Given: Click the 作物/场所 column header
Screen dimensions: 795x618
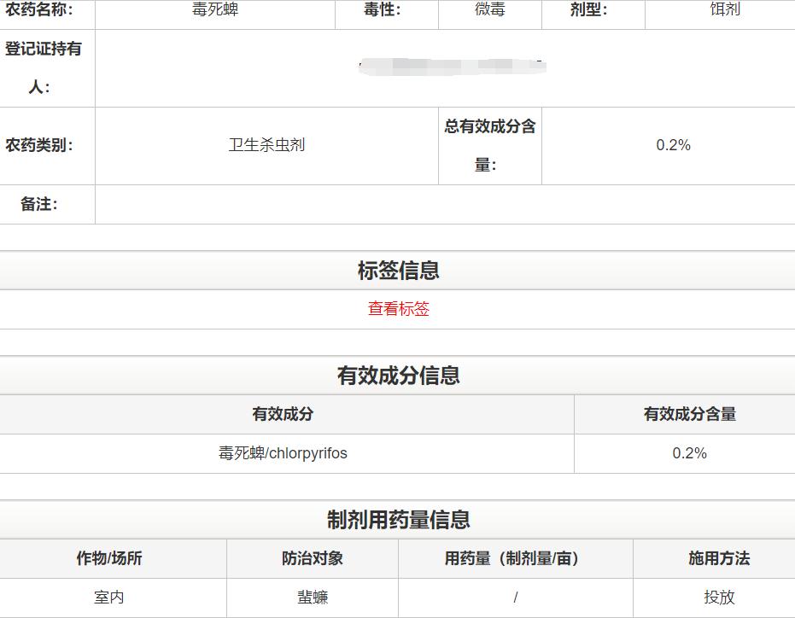Looking at the screenshot, I should [x=111, y=558].
